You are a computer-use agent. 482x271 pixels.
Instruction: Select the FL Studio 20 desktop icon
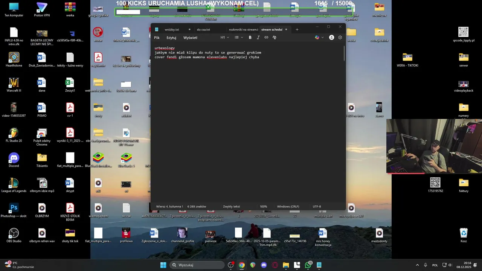[14, 135]
